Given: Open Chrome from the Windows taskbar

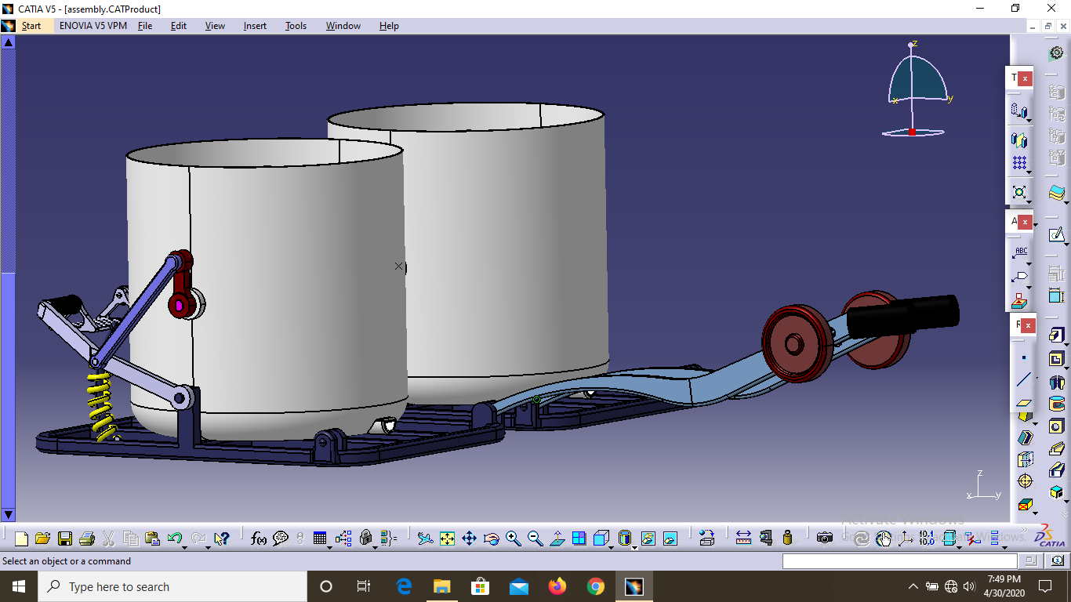Looking at the screenshot, I should (x=596, y=586).
